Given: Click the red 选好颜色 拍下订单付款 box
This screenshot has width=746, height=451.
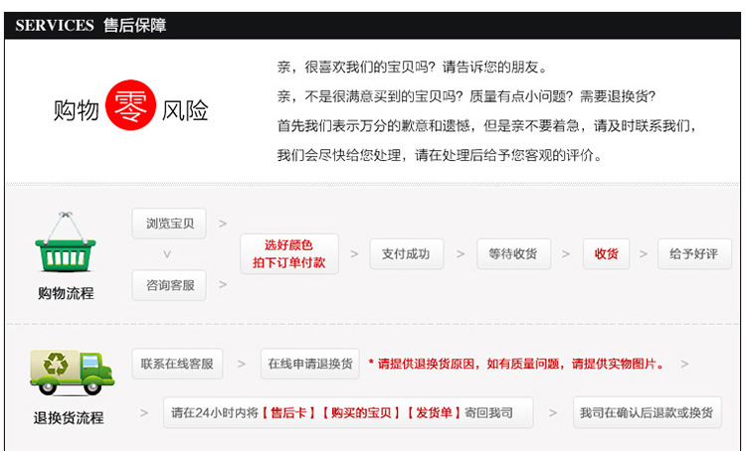Looking at the screenshot, I should coord(289,253).
